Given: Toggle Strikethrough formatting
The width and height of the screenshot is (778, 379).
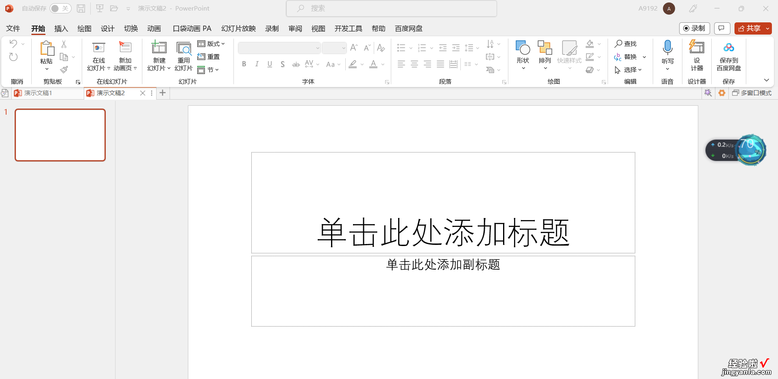Looking at the screenshot, I should [296, 64].
